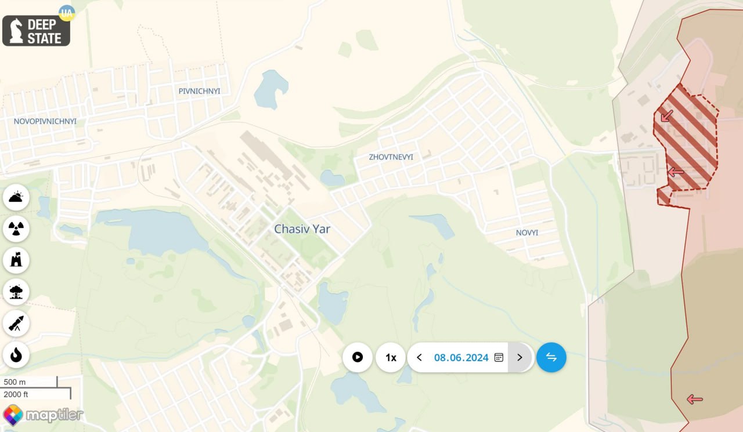Screen dimensions: 743x432
Task: Select the Chasiv Yar map label
Action: (x=302, y=229)
